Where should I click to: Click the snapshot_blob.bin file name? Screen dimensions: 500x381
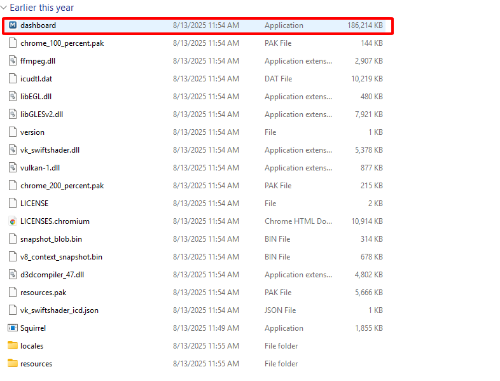click(51, 239)
